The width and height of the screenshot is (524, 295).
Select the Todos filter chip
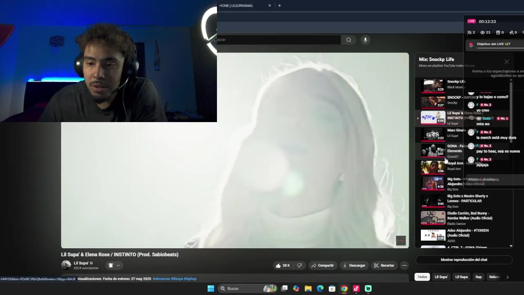(x=422, y=277)
